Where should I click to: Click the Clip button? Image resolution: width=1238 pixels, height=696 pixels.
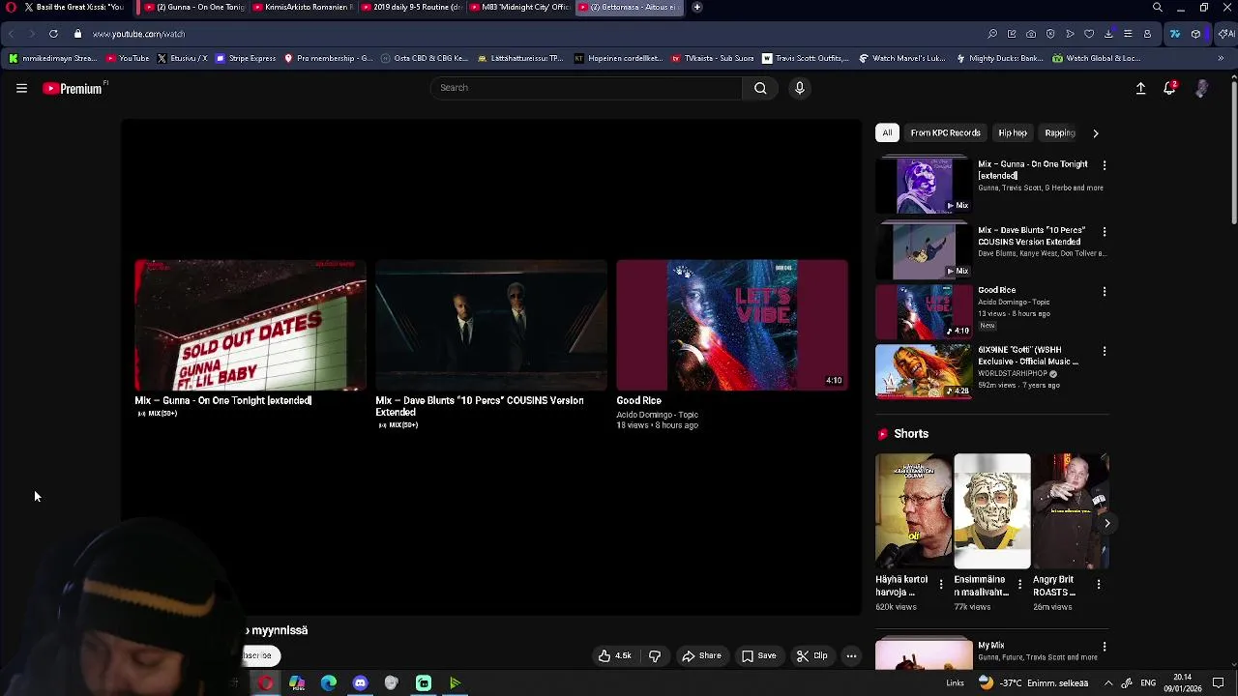point(811,655)
